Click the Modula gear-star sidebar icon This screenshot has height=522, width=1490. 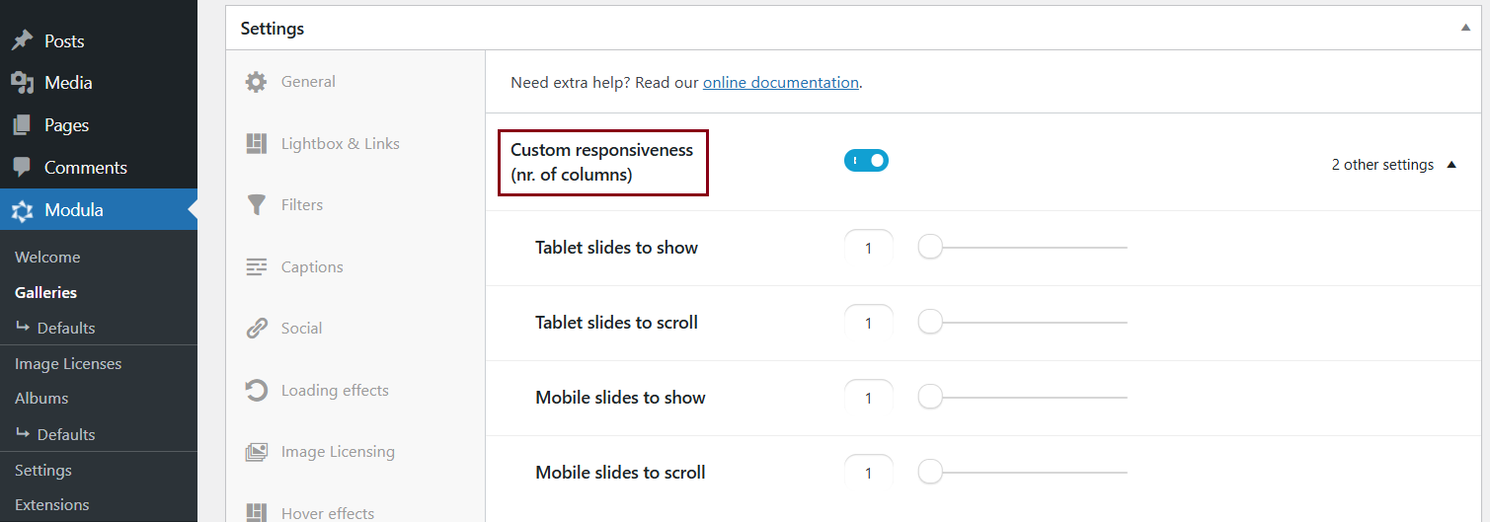pos(22,210)
